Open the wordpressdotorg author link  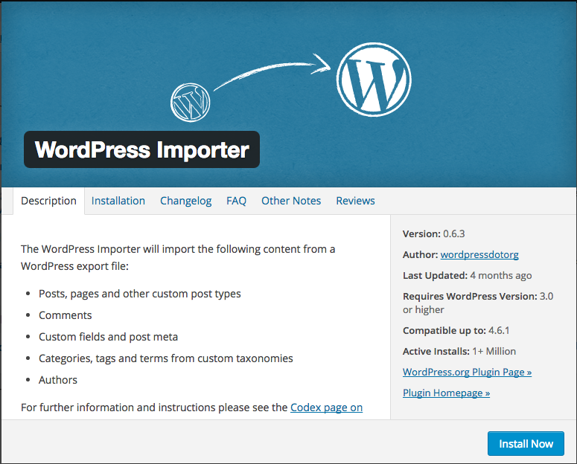479,254
